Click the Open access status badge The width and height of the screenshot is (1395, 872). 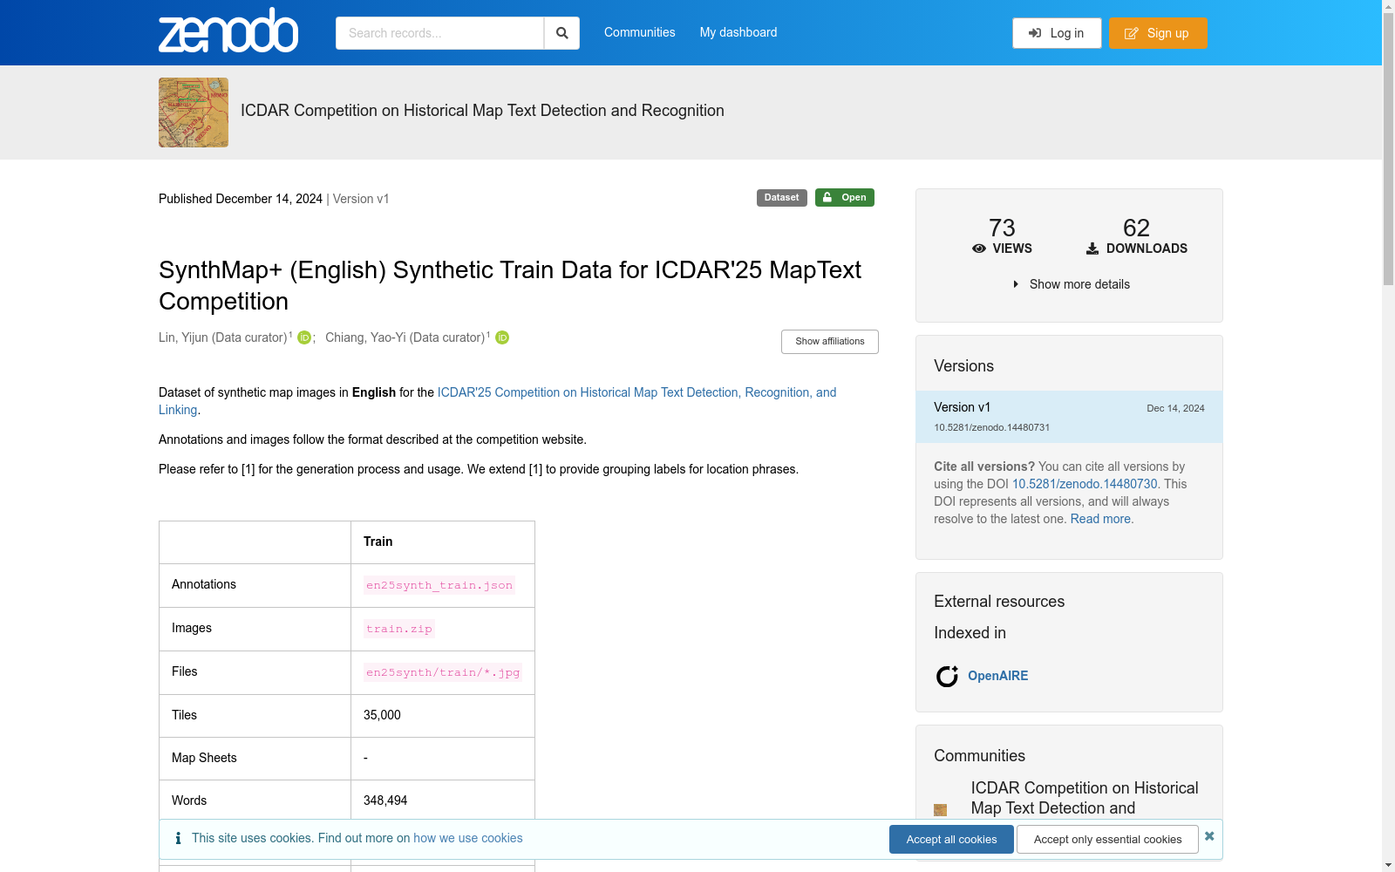(x=845, y=198)
